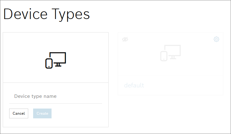Click the Device Types heading
The height and width of the screenshot is (134, 231).
[x=46, y=14]
